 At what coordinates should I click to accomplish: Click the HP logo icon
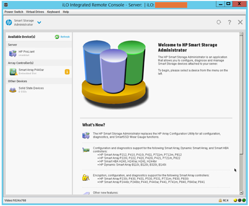point(9,22)
